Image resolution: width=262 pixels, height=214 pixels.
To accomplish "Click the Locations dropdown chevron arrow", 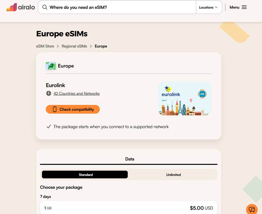I will pos(216,7).
